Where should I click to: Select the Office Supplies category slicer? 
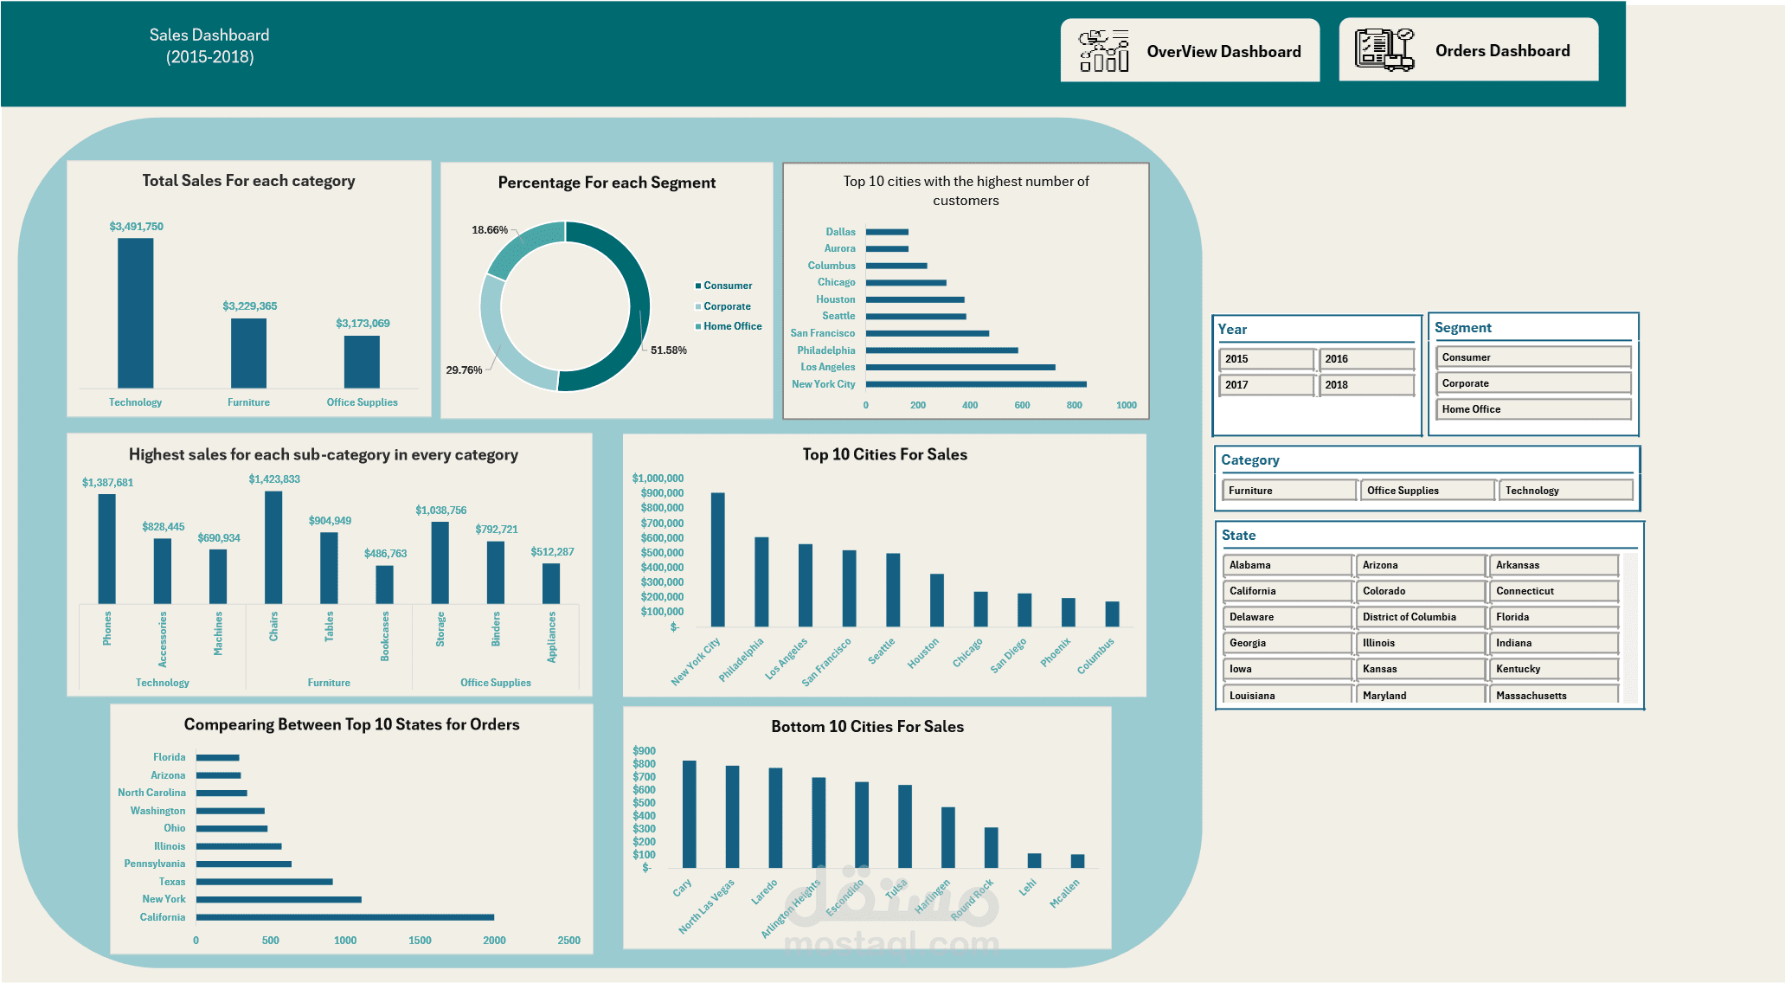[1427, 491]
